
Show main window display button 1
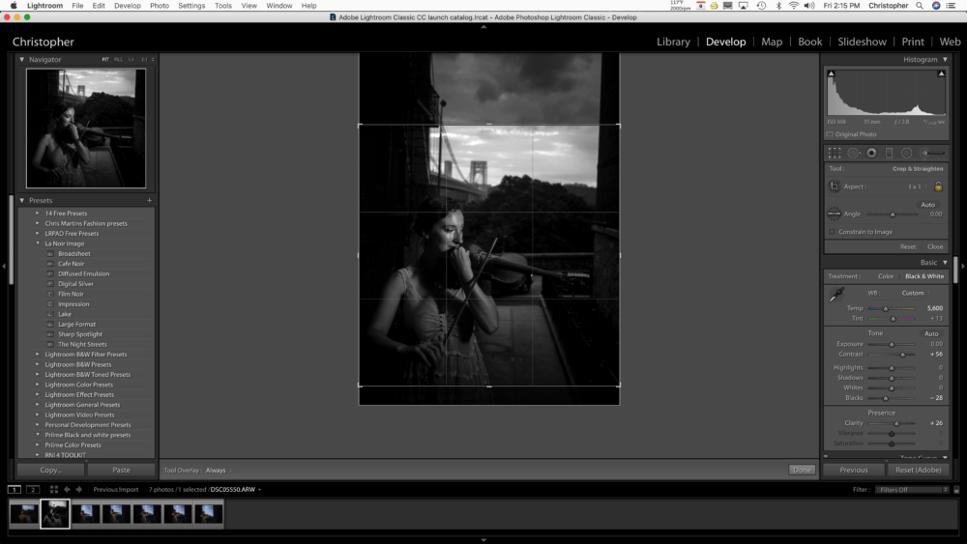pos(15,490)
